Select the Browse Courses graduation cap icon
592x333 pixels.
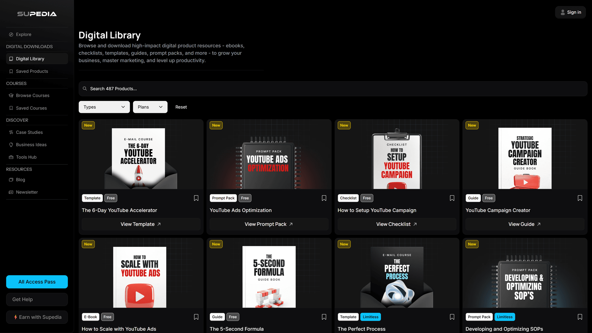pos(11,95)
